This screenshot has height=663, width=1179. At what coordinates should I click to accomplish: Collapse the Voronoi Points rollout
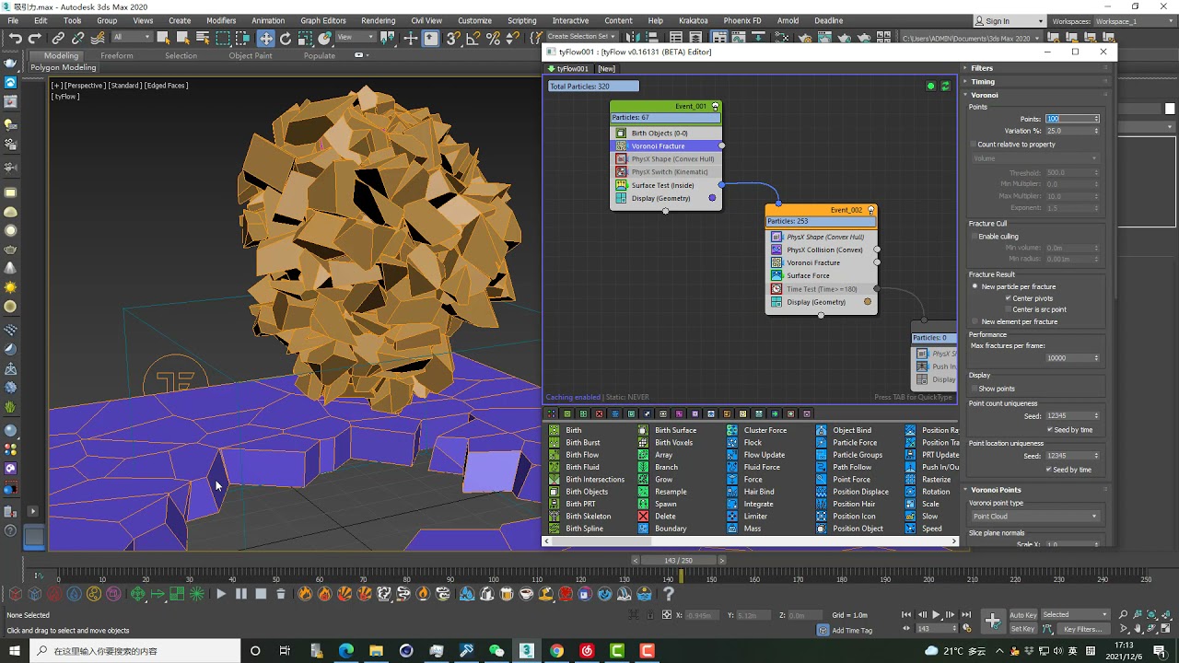(995, 490)
